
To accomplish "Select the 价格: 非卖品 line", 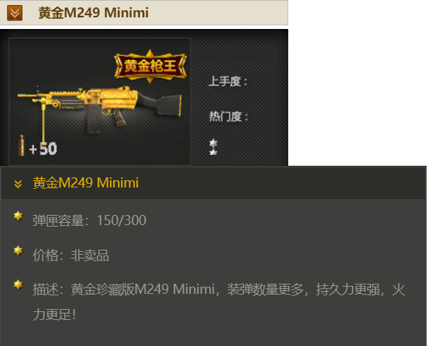I will coord(71,256).
